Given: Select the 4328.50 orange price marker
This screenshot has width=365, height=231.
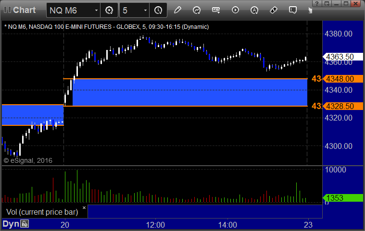Looking at the screenshot, I should [343, 106].
